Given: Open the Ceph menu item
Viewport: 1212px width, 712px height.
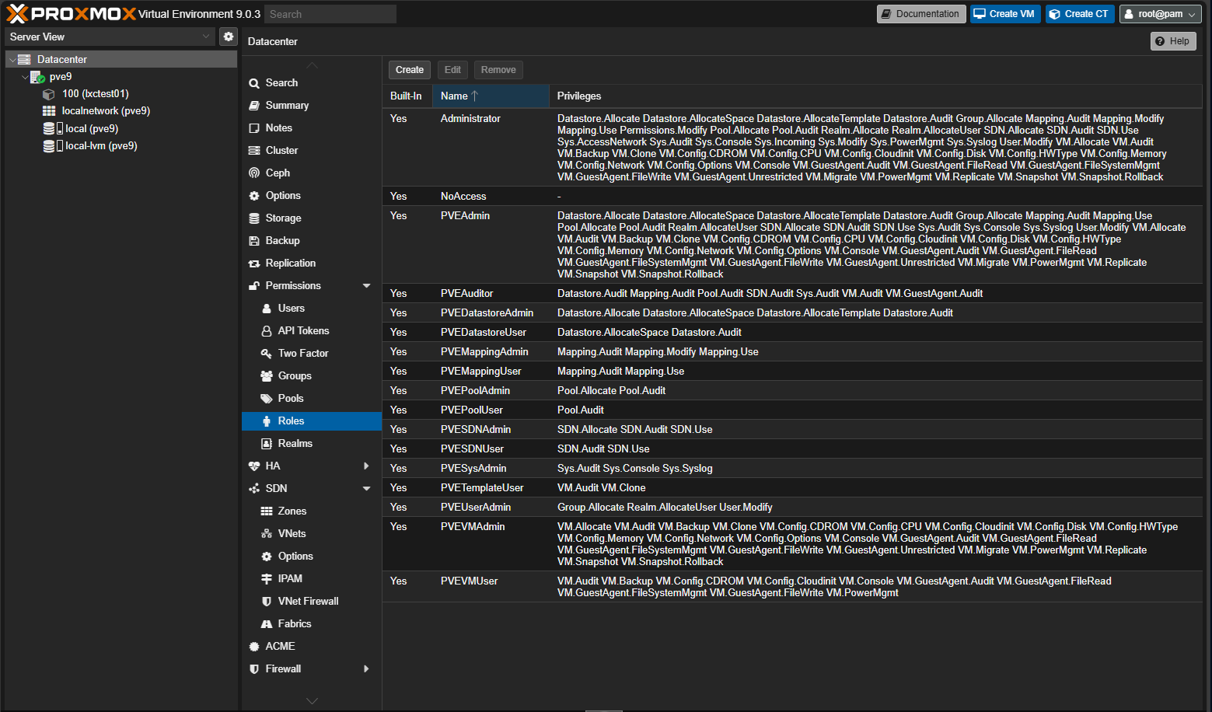Looking at the screenshot, I should tap(278, 173).
